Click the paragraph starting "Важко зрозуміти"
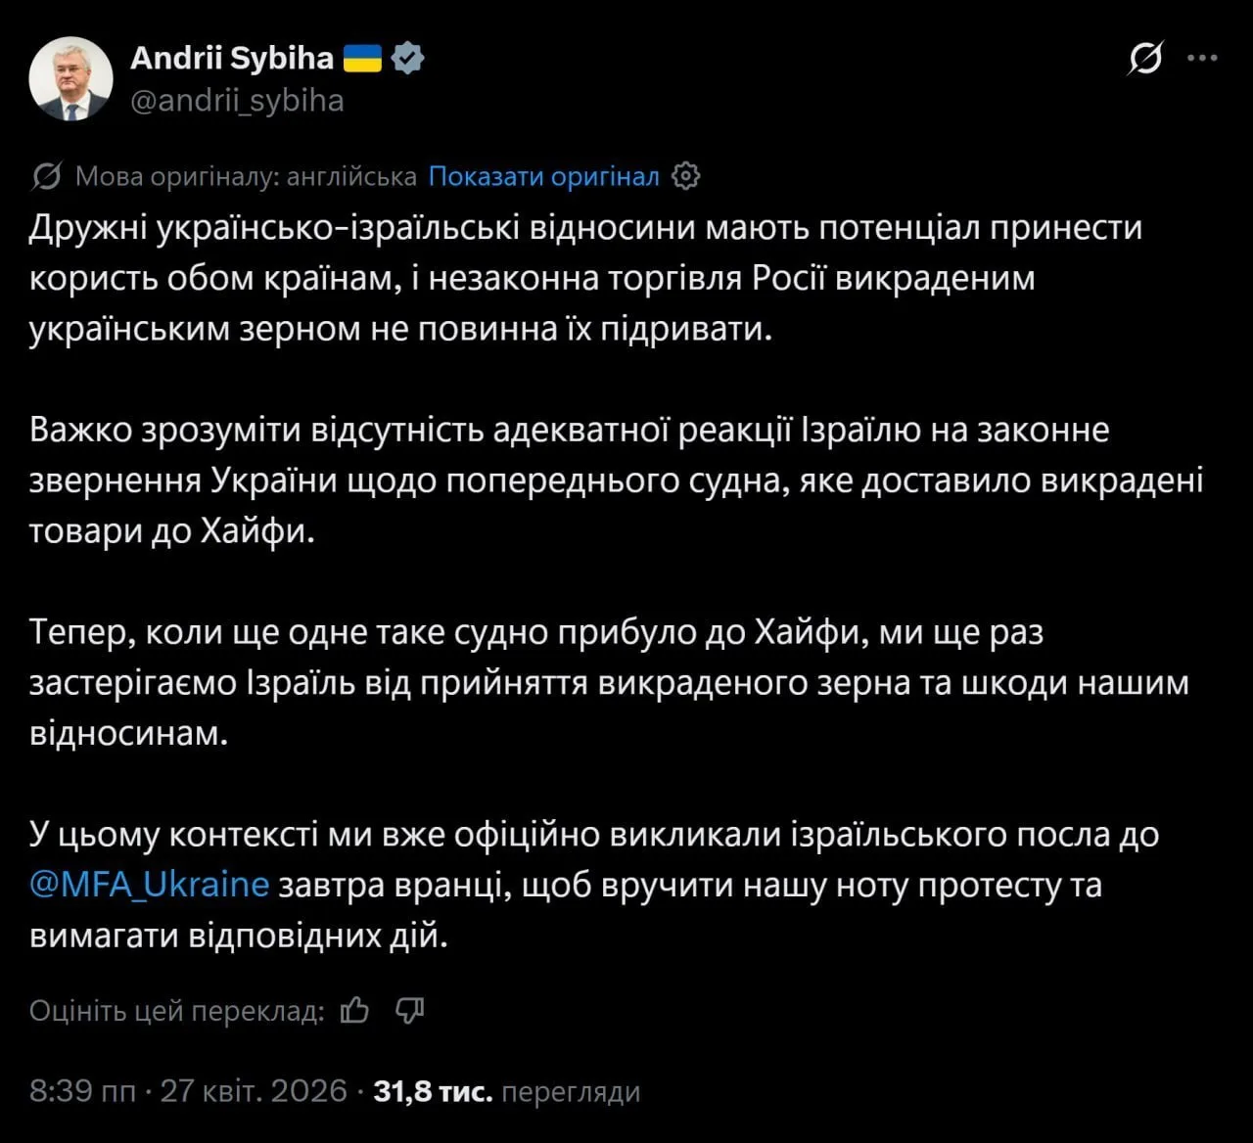The height and width of the screenshot is (1143, 1253). click(615, 480)
